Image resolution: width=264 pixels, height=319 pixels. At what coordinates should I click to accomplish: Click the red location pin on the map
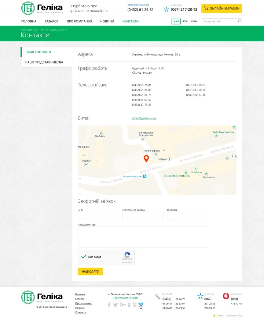point(146,158)
